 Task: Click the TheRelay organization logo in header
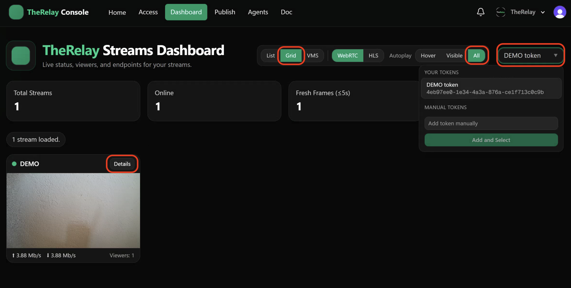click(x=500, y=12)
